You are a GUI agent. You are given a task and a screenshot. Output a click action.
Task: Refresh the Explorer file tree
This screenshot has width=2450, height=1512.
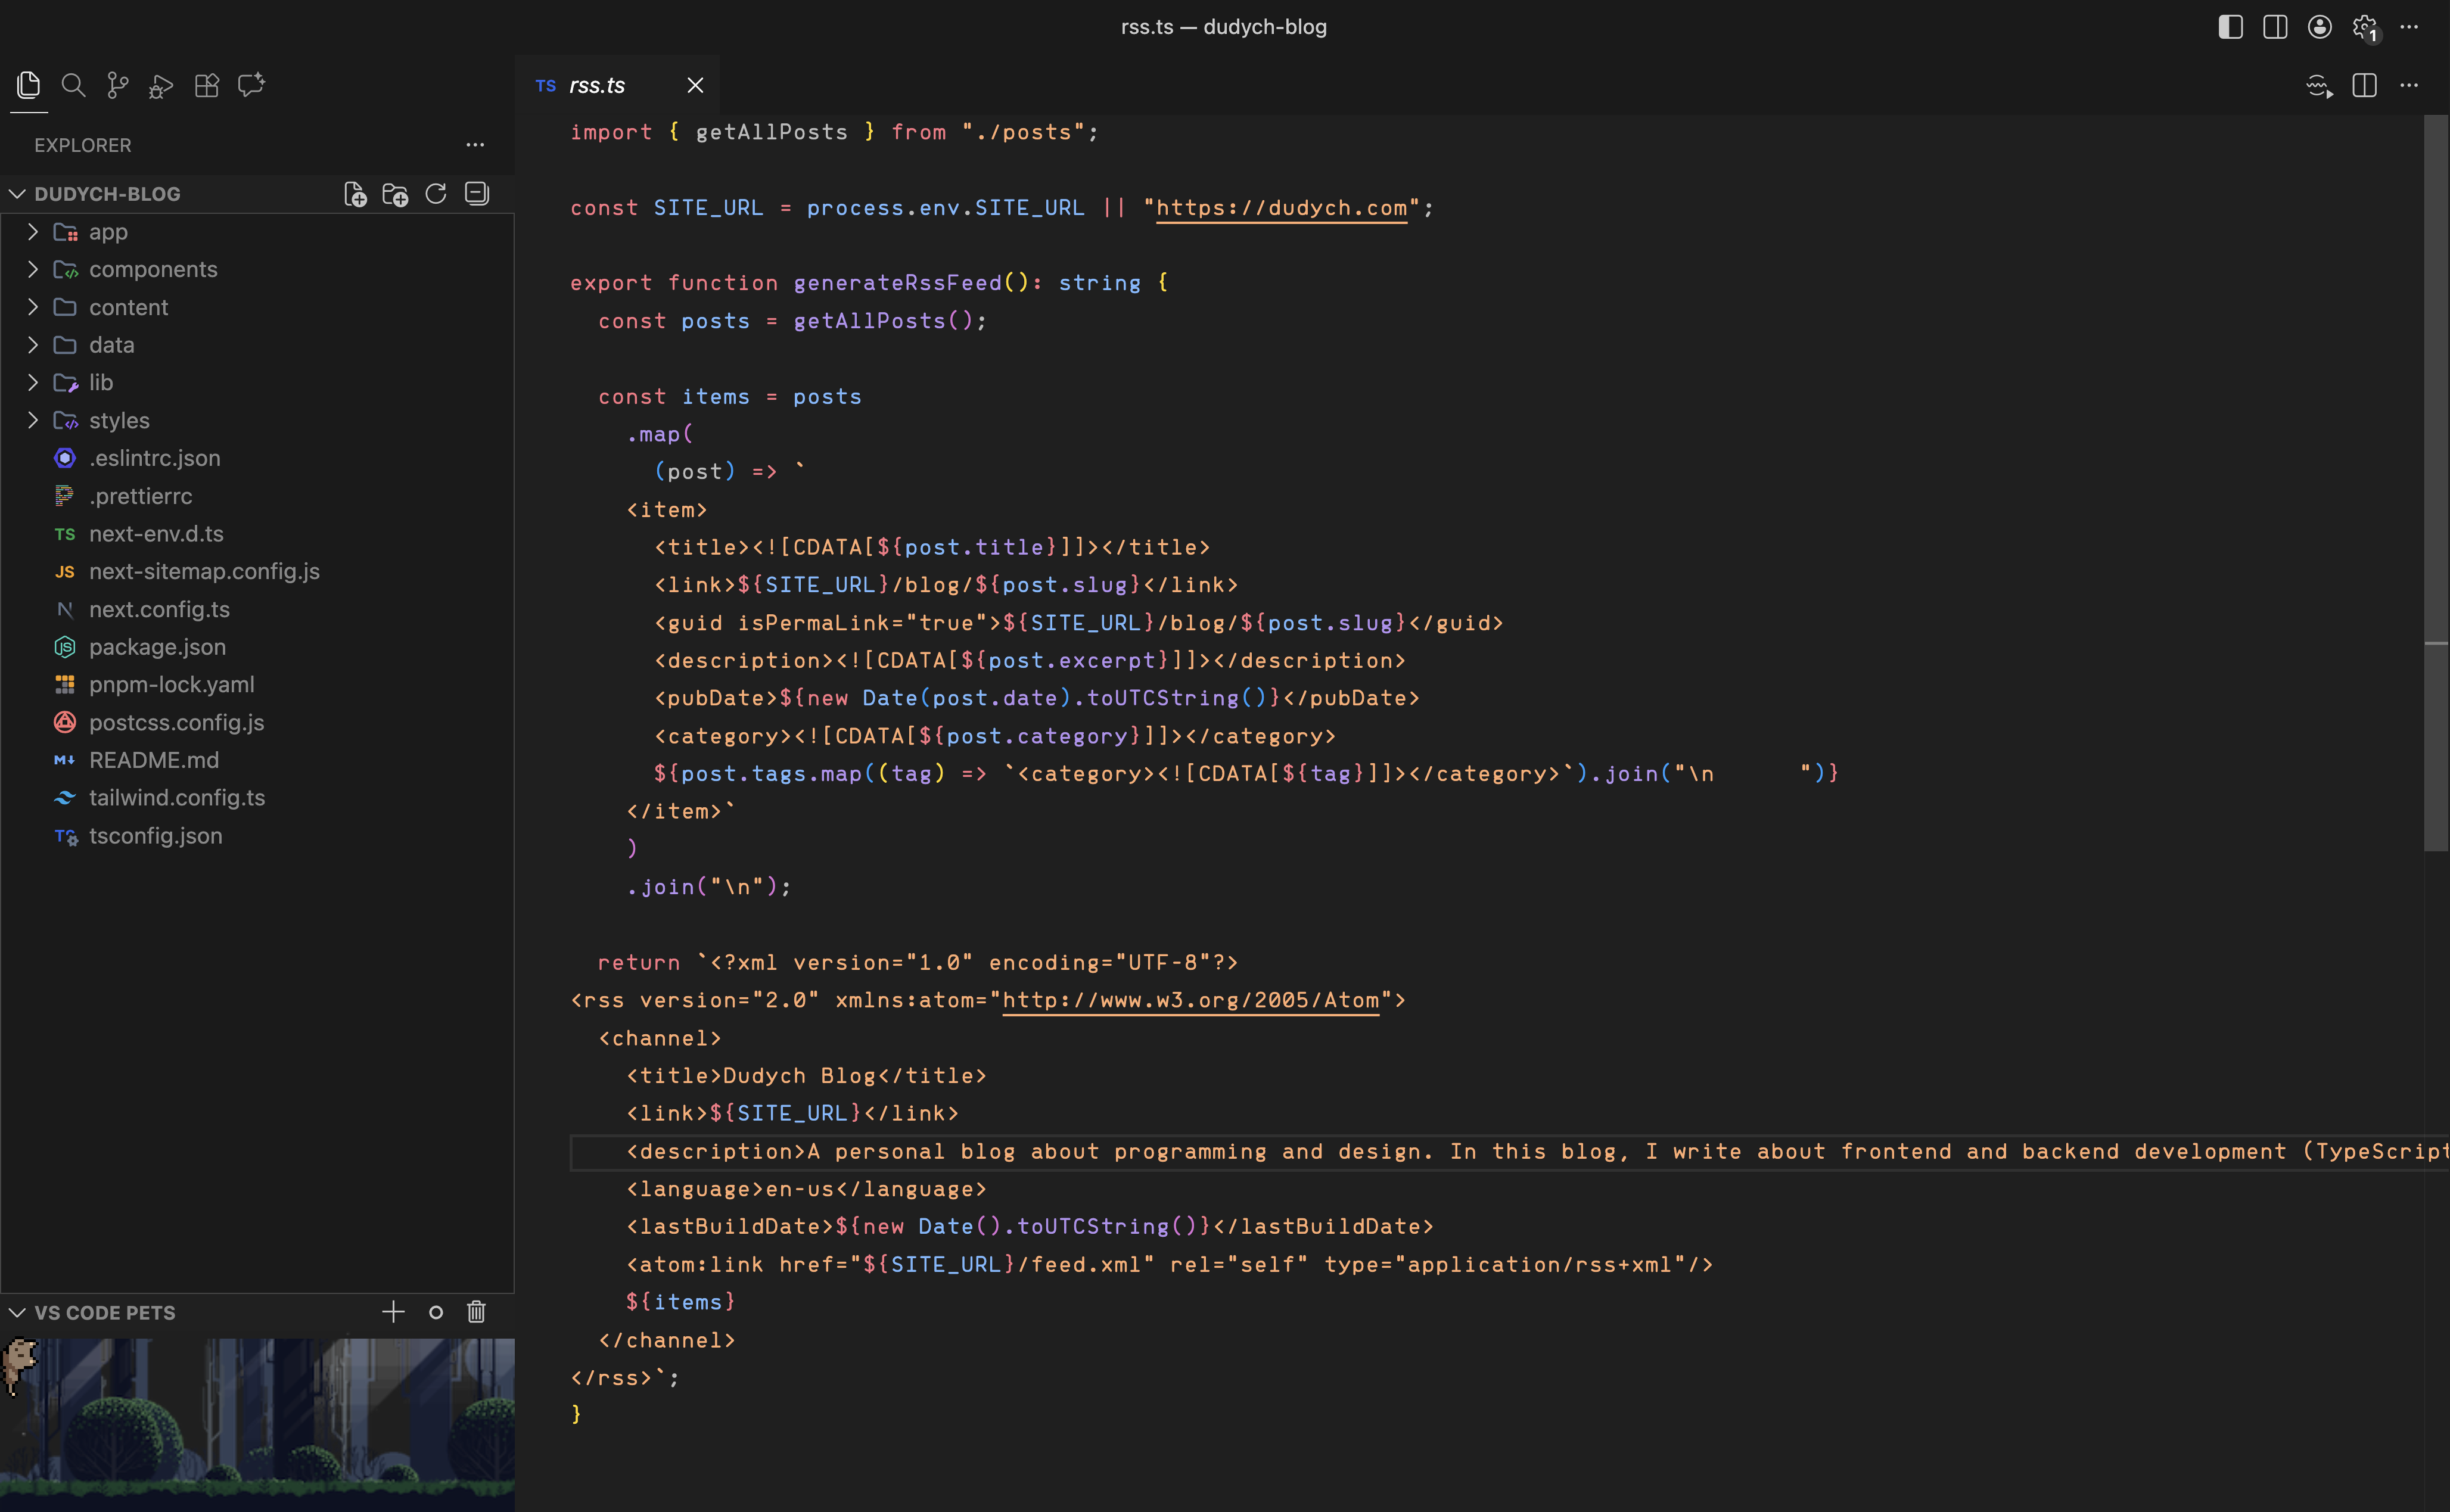[436, 193]
